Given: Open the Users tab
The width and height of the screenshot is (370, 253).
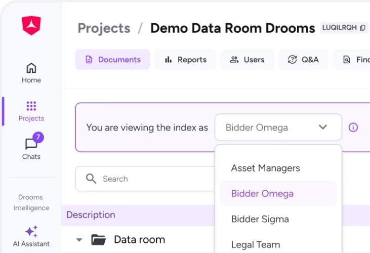Looking at the screenshot, I should point(247,60).
